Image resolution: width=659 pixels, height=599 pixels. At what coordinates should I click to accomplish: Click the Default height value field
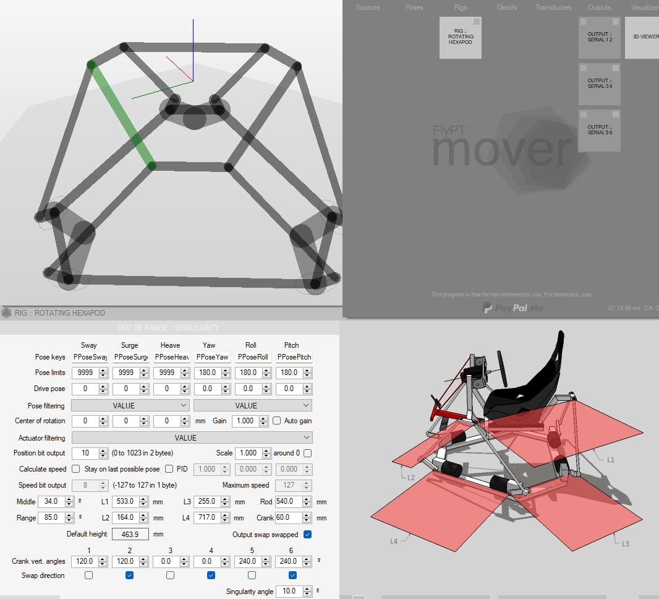coord(130,534)
